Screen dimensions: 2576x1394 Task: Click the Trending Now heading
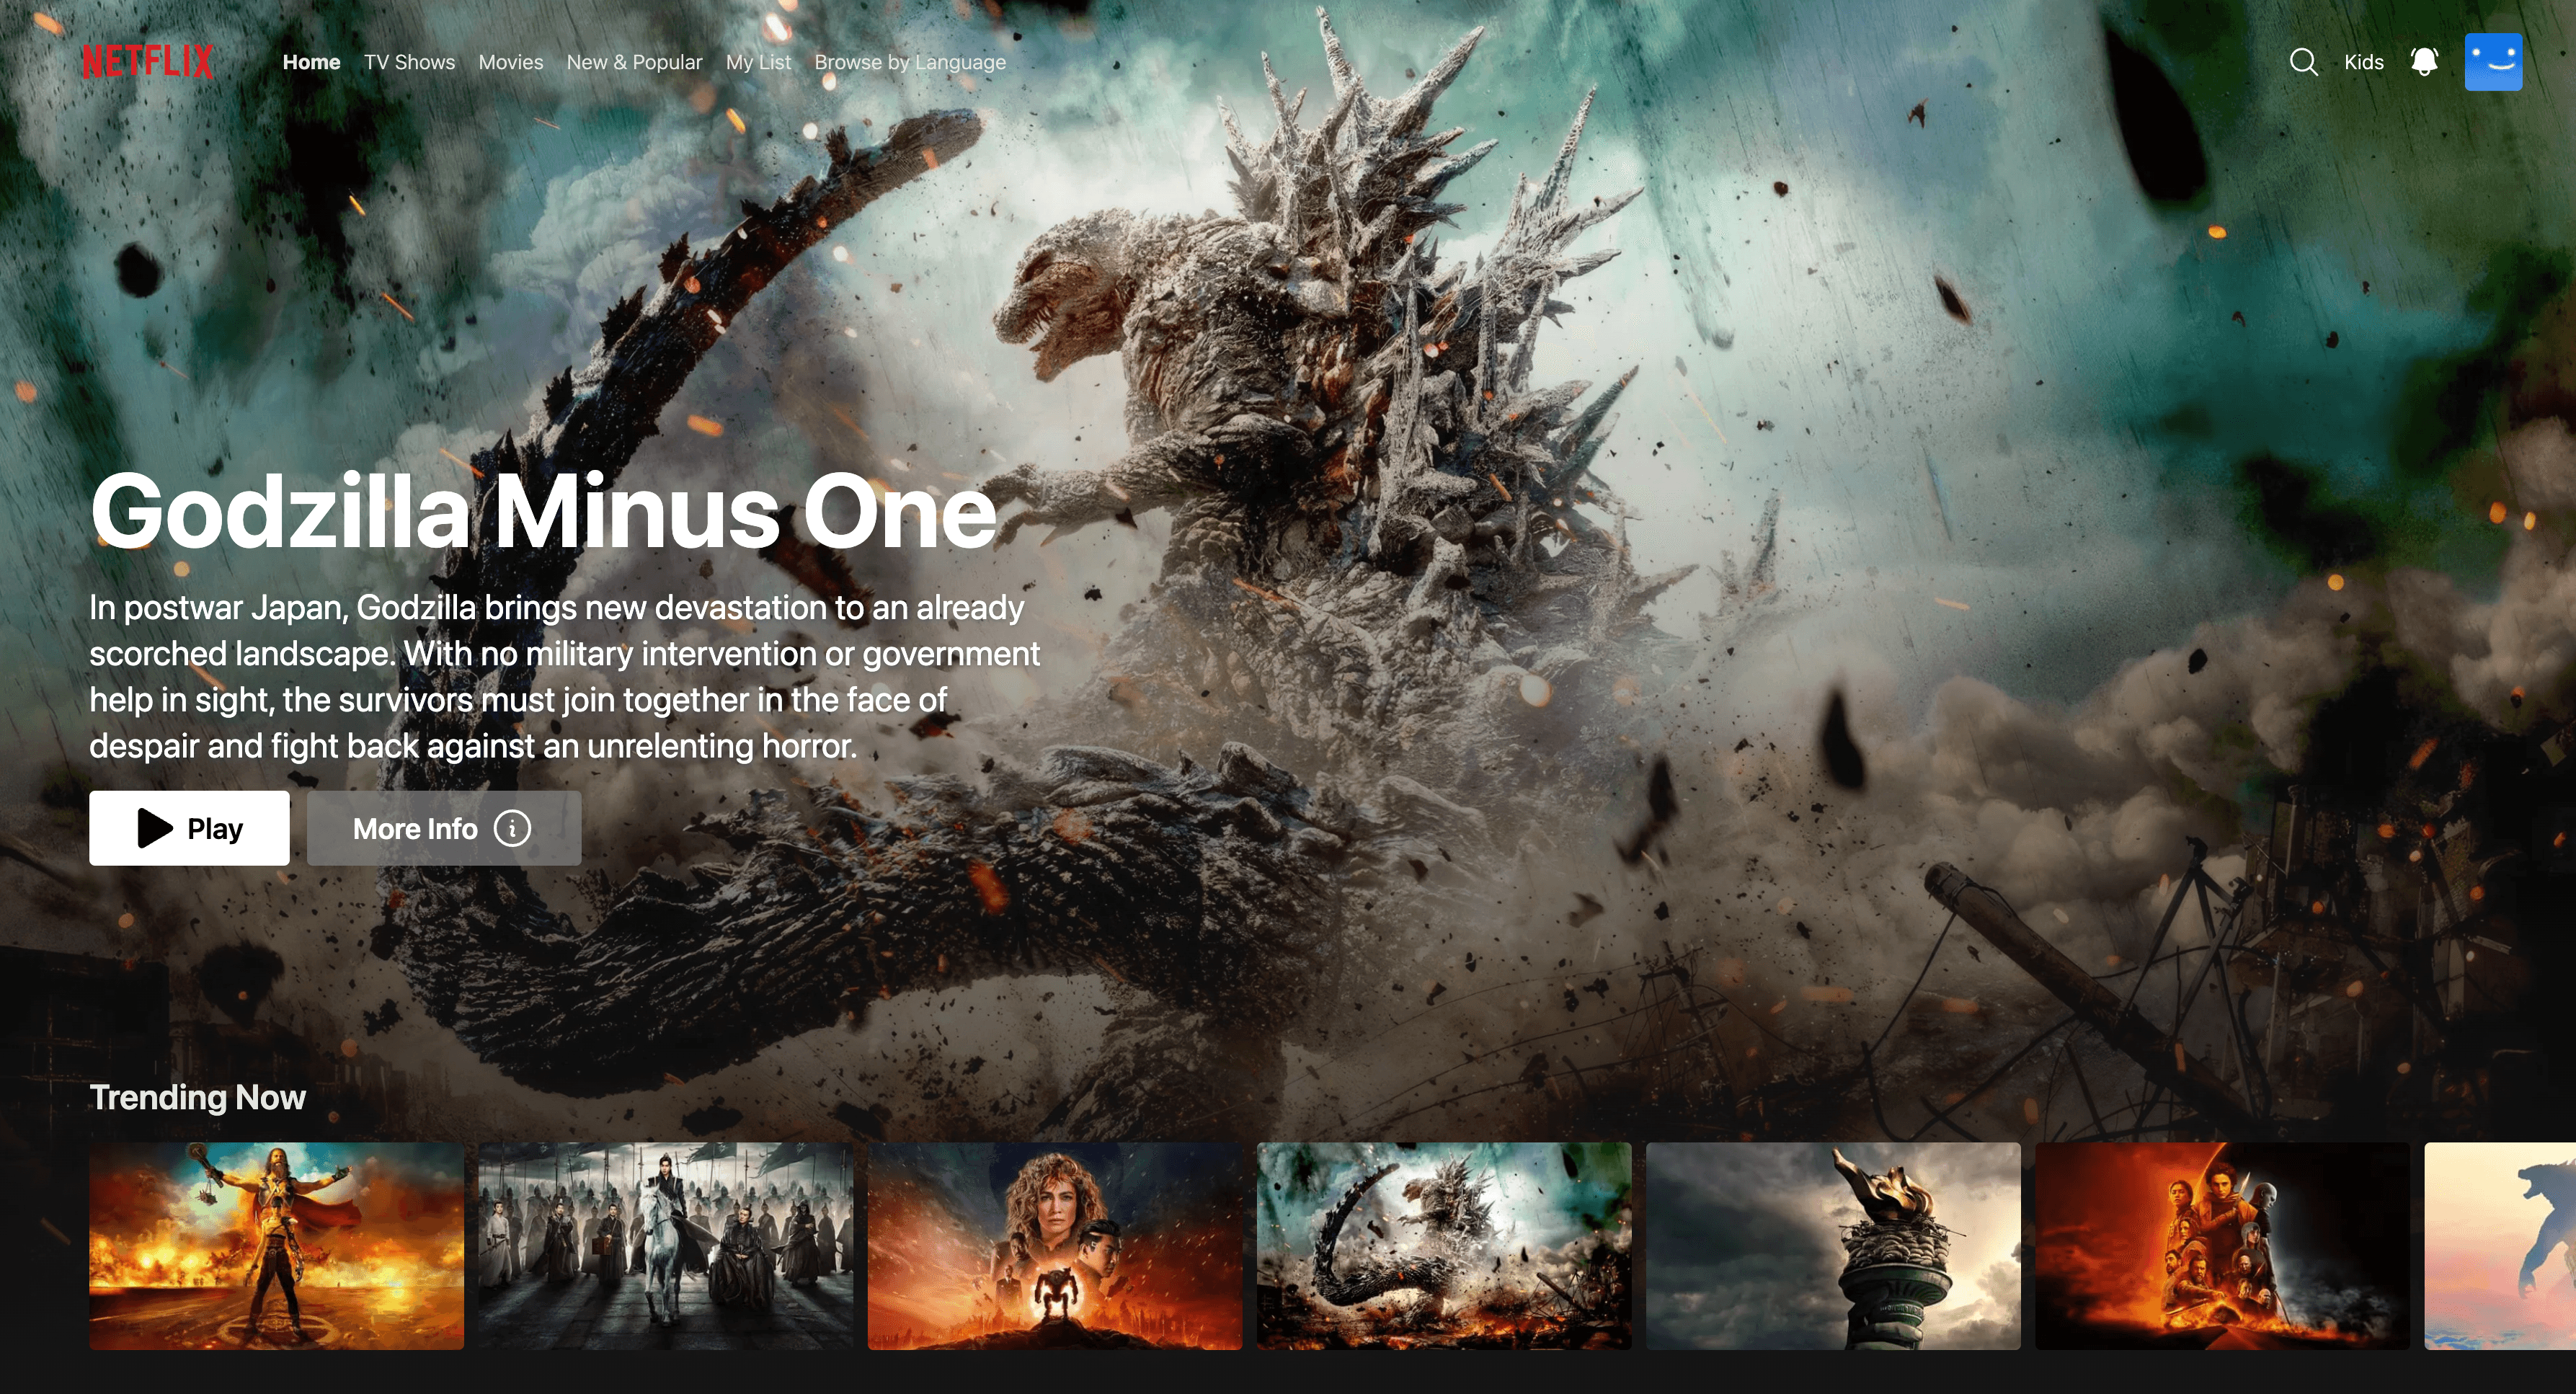click(197, 1097)
